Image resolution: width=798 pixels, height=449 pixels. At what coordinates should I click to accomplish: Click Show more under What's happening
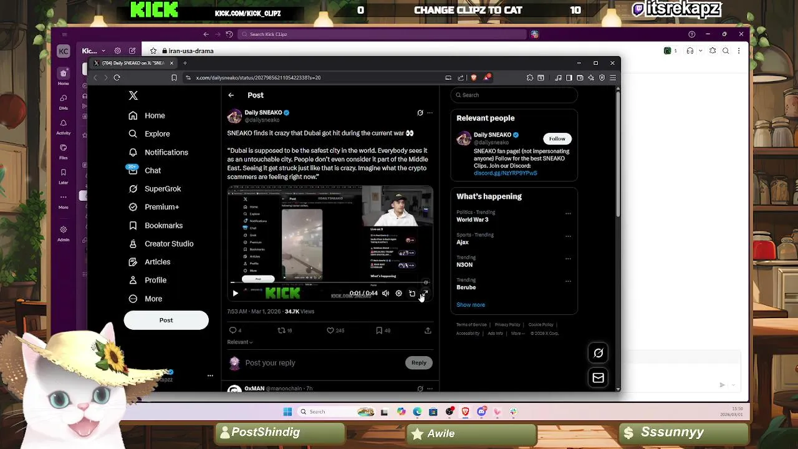471,305
